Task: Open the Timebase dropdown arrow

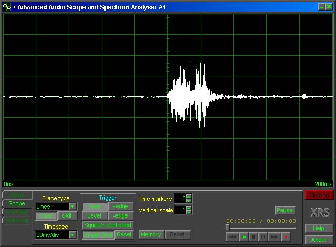Action: [73, 235]
